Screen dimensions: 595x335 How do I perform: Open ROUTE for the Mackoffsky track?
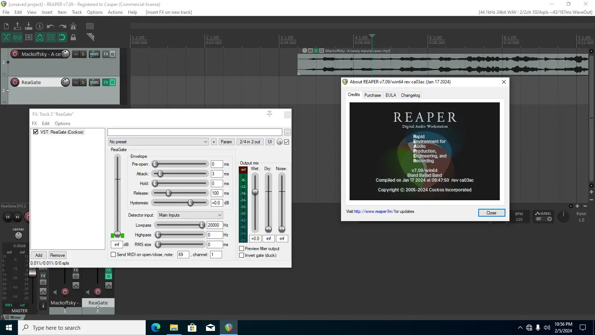tap(94, 54)
